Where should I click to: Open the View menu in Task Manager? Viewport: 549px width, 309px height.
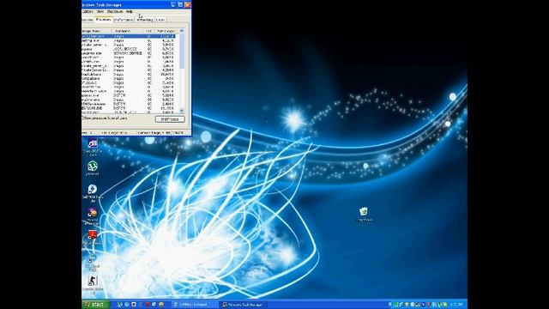point(100,11)
